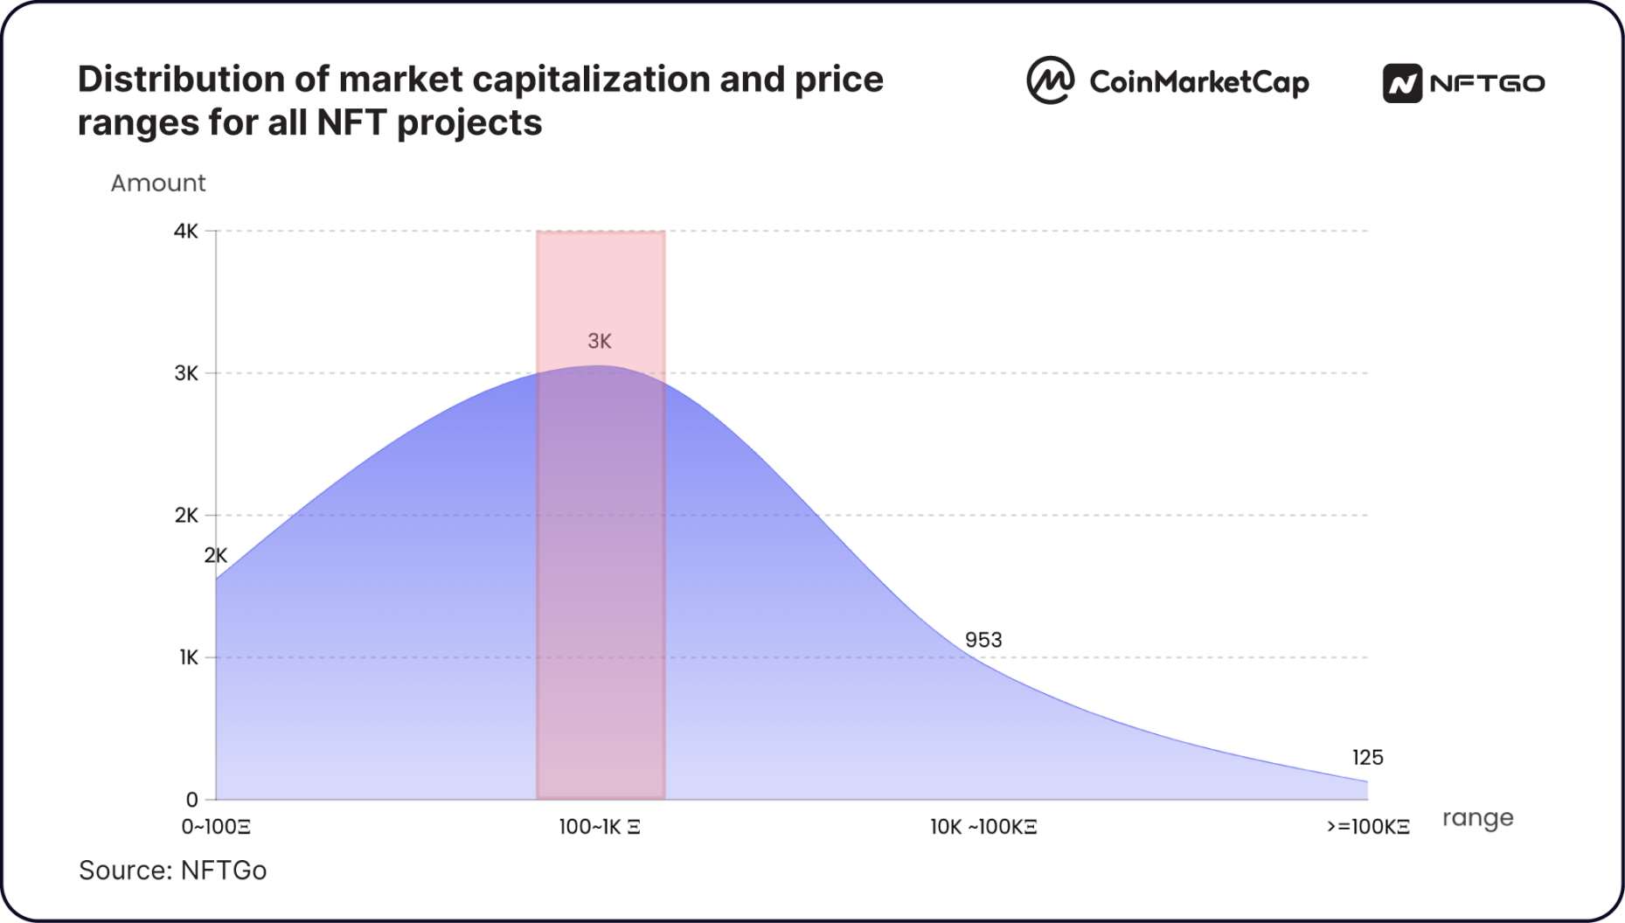Screen dimensions: 1625x923
Task: Select the 0~100Ξ range axis label
Action: click(x=216, y=827)
